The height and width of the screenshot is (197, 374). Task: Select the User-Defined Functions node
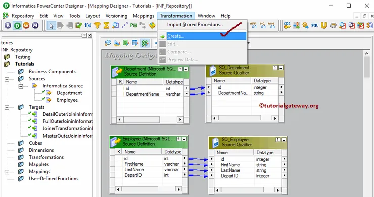tap(54, 179)
